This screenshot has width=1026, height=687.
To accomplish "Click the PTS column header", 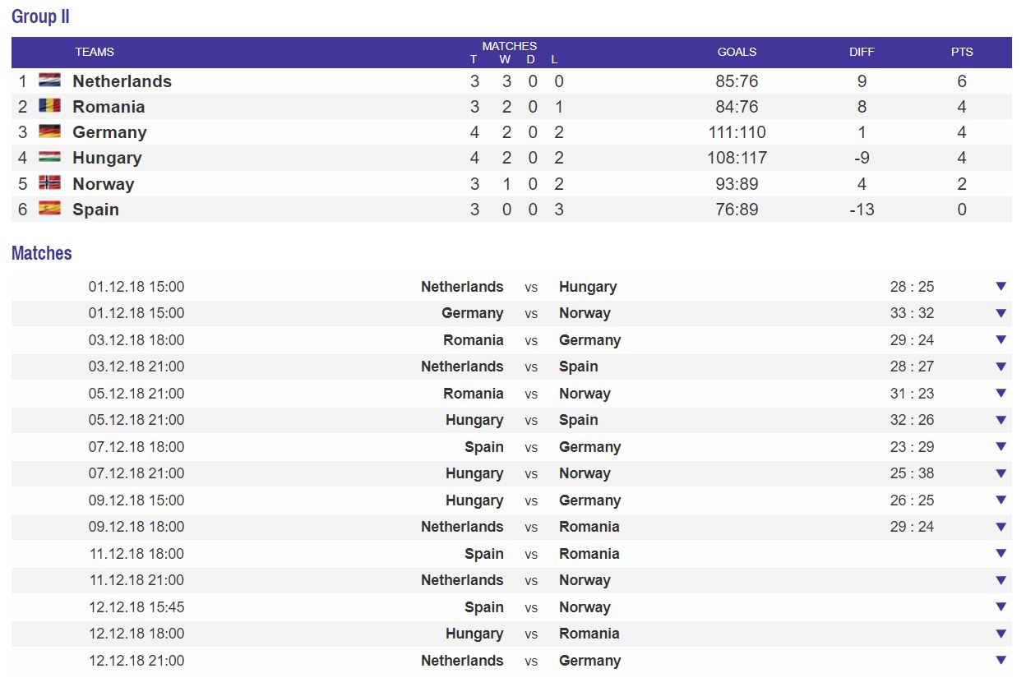I will tap(962, 52).
